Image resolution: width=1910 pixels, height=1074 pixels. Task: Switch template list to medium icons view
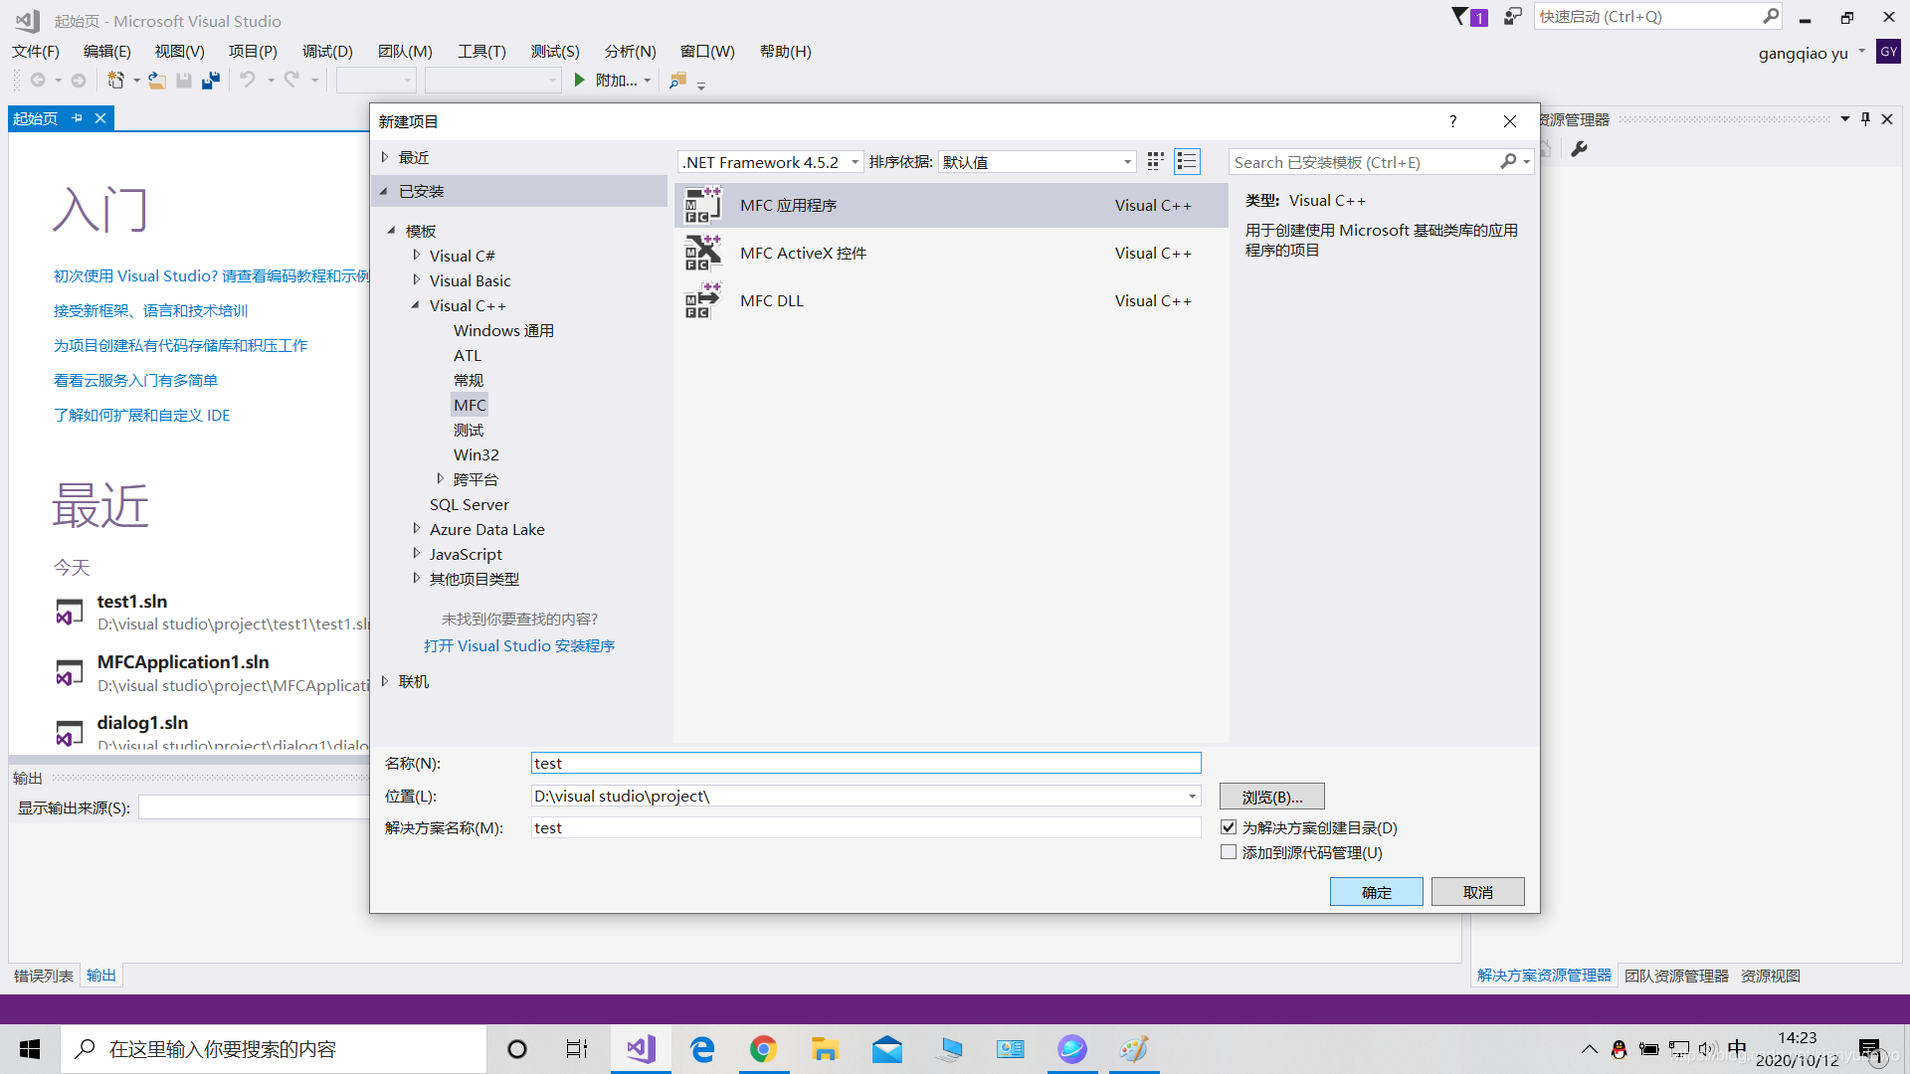coord(1155,161)
